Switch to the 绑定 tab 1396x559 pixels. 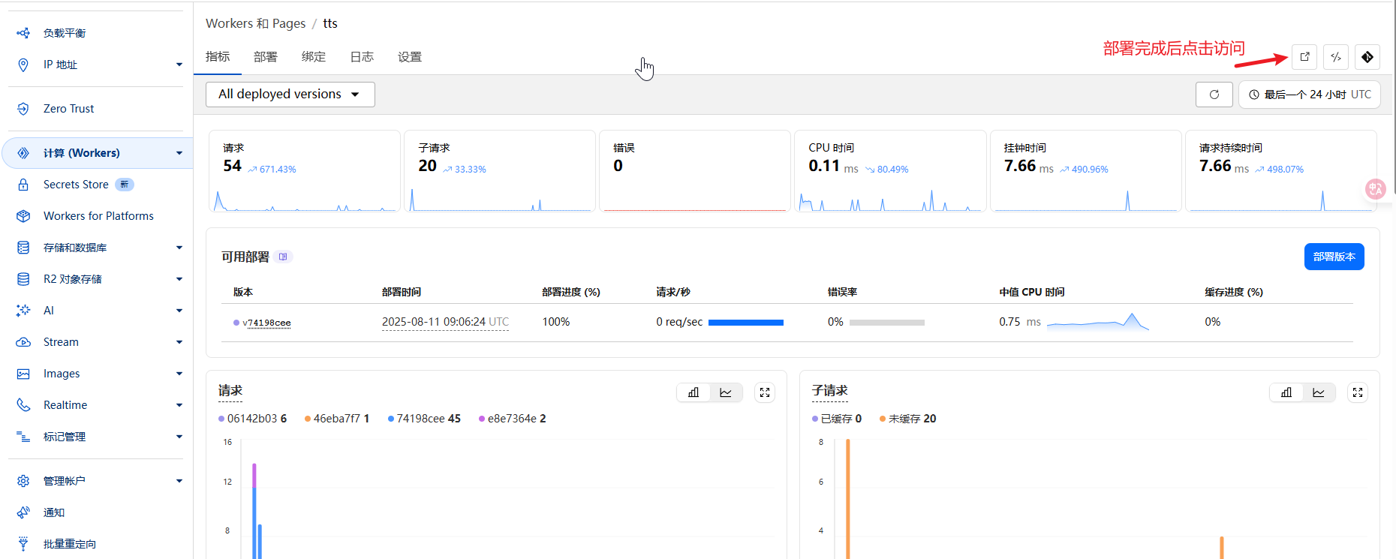pos(314,57)
